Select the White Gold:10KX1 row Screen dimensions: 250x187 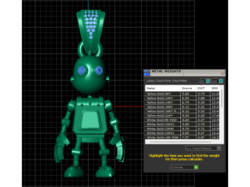click(182, 124)
